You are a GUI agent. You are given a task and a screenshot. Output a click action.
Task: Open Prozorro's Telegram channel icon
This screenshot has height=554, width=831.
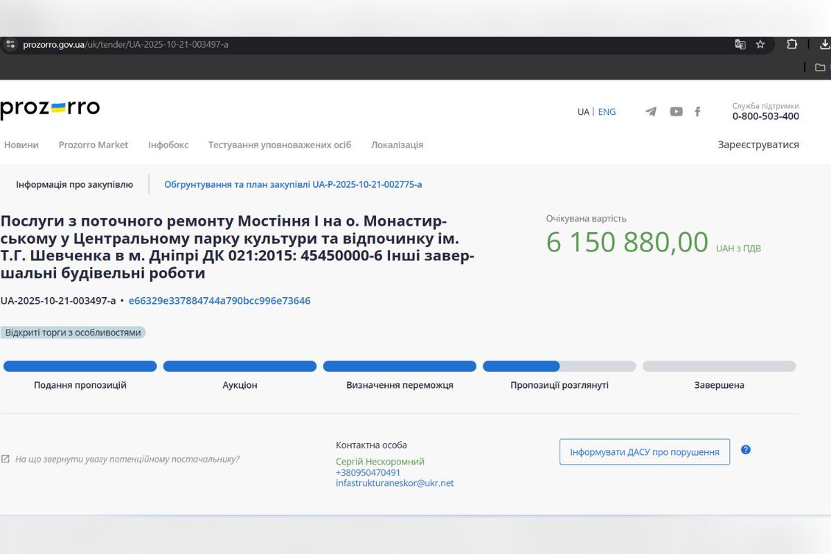(x=650, y=111)
